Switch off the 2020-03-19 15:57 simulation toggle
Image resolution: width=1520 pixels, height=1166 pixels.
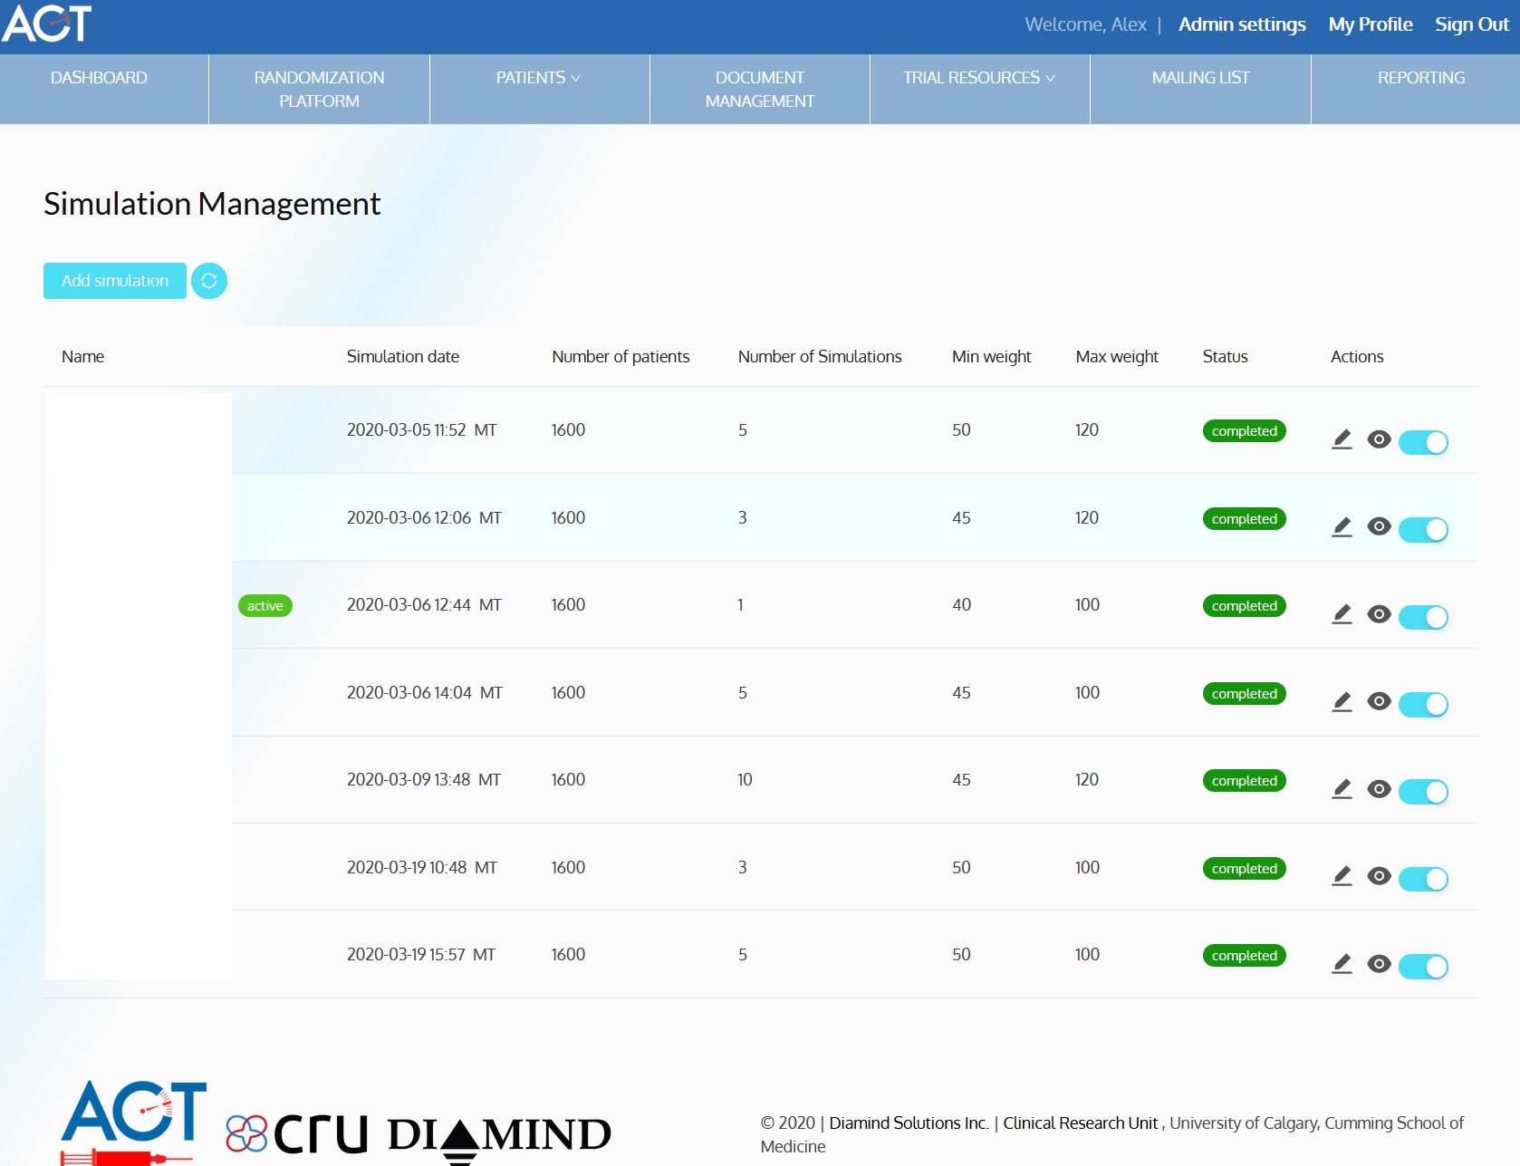(1423, 967)
